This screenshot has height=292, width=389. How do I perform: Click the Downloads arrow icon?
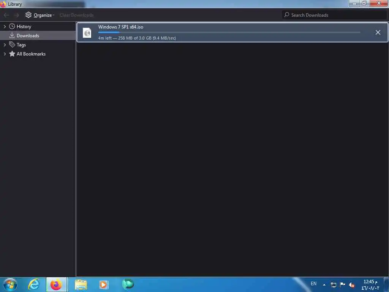pos(12,35)
